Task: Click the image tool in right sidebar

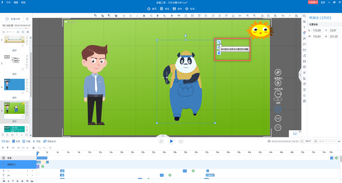Action: click(304, 22)
